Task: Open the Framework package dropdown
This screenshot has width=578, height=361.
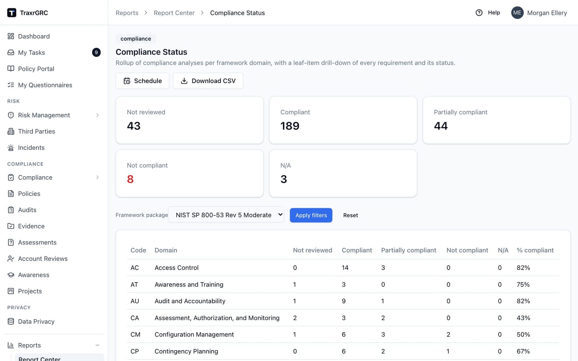Action: click(x=226, y=215)
